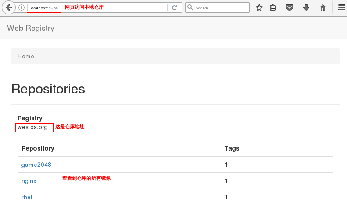Save the page to Pocket with the Pocket icon

[290, 8]
